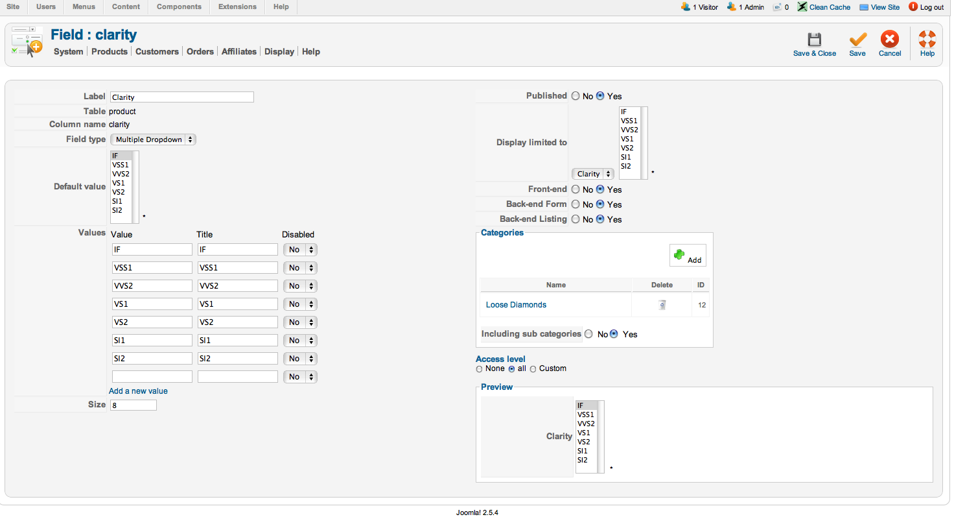Screen dimensions: 954x517
Task: Set Published to No
Action: pos(576,96)
